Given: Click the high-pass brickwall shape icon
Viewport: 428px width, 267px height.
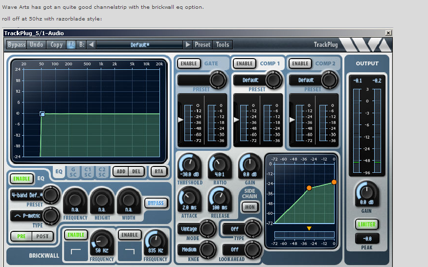Looking at the screenshot, I should click(x=76, y=251).
